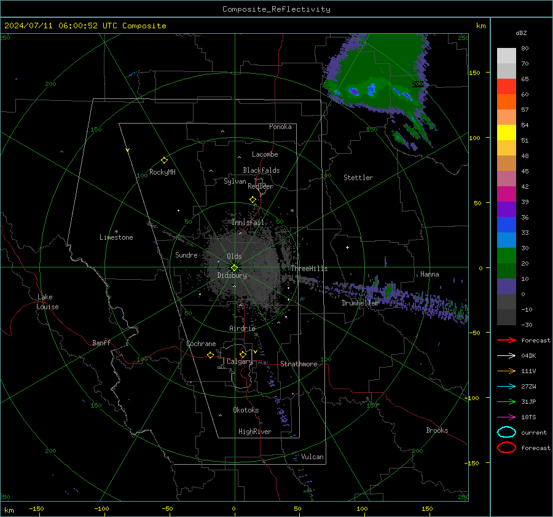
Task: Click the Ponoka town label
Action: point(280,127)
